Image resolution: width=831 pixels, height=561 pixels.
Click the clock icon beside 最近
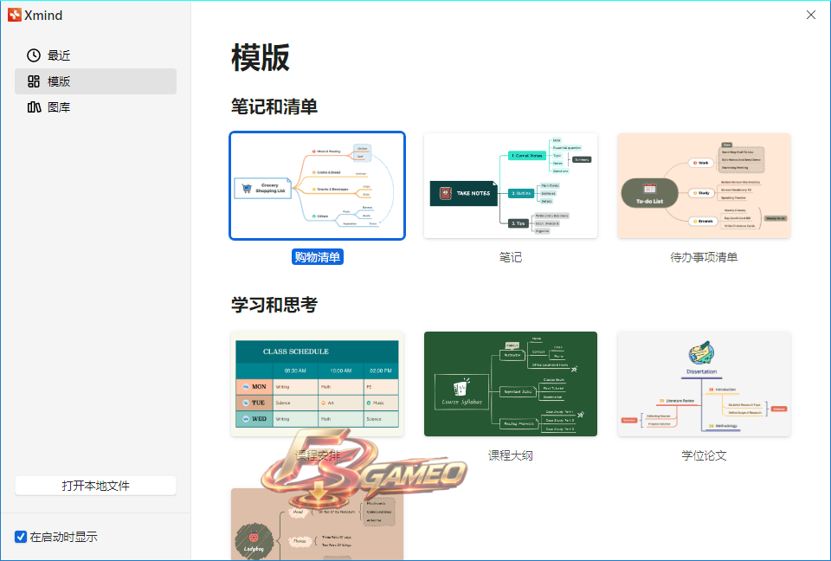click(x=34, y=55)
